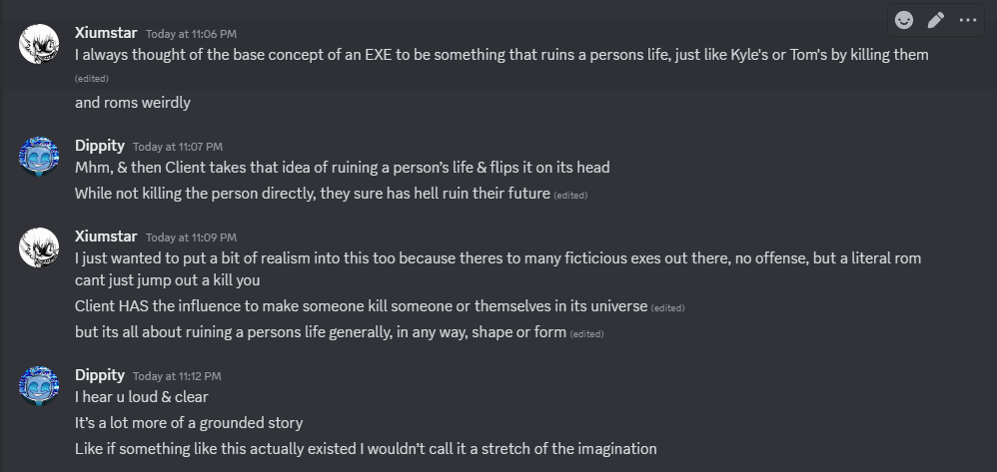Click the "Today at 11:12 PM" timestamp

coord(177,376)
